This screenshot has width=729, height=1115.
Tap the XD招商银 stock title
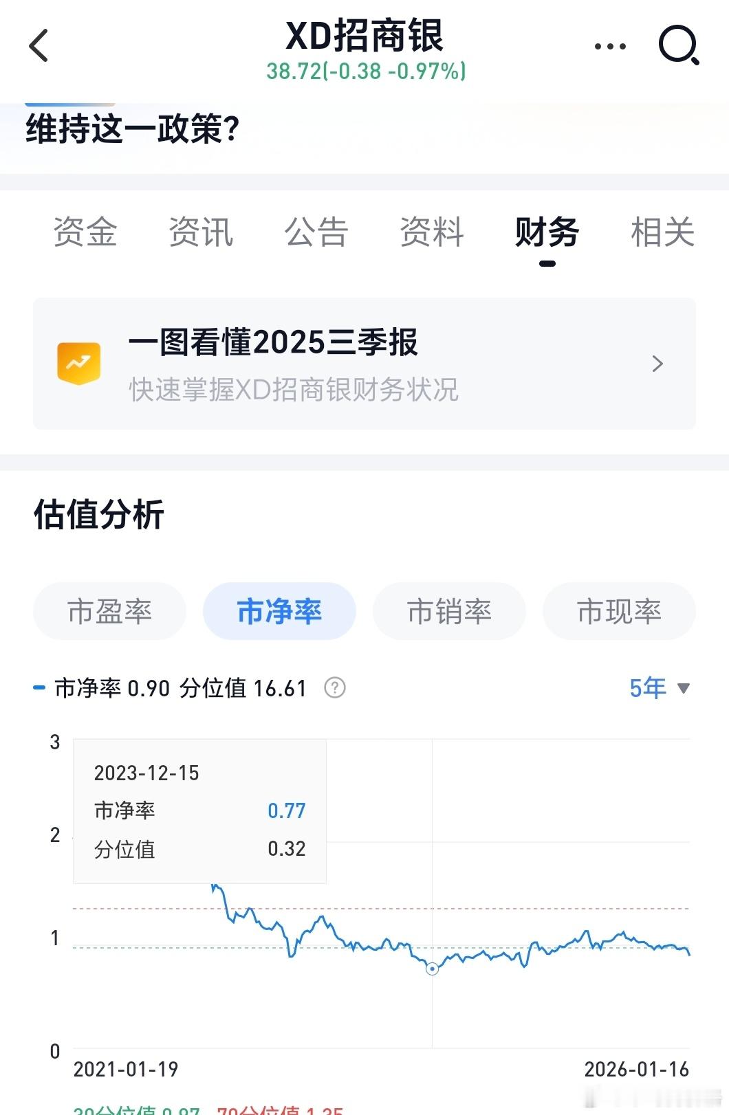364,36
